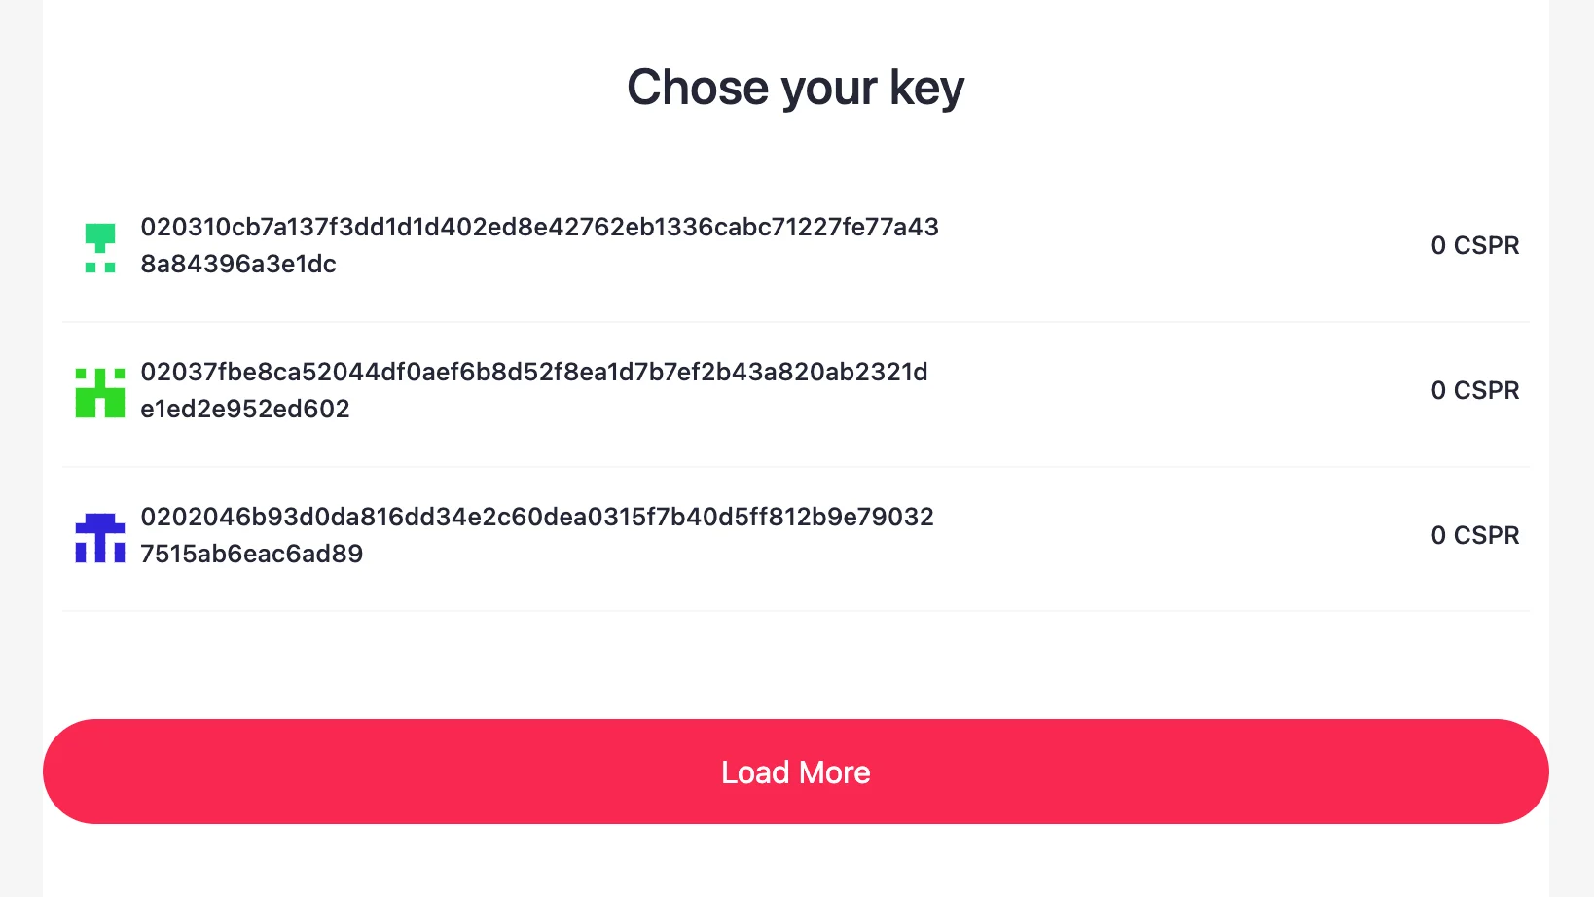Select the key starting with 020310cb7a137f
Screen dimensions: 1594x897
point(540,245)
